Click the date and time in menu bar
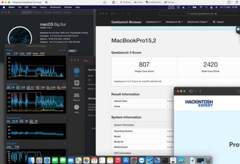 (228, 7)
